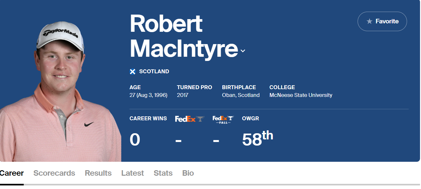
Task: Open the Bio tab
Action: (188, 173)
